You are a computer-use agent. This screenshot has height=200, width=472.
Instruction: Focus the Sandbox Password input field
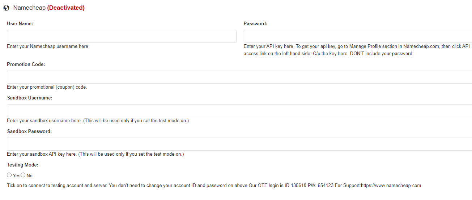click(x=239, y=144)
